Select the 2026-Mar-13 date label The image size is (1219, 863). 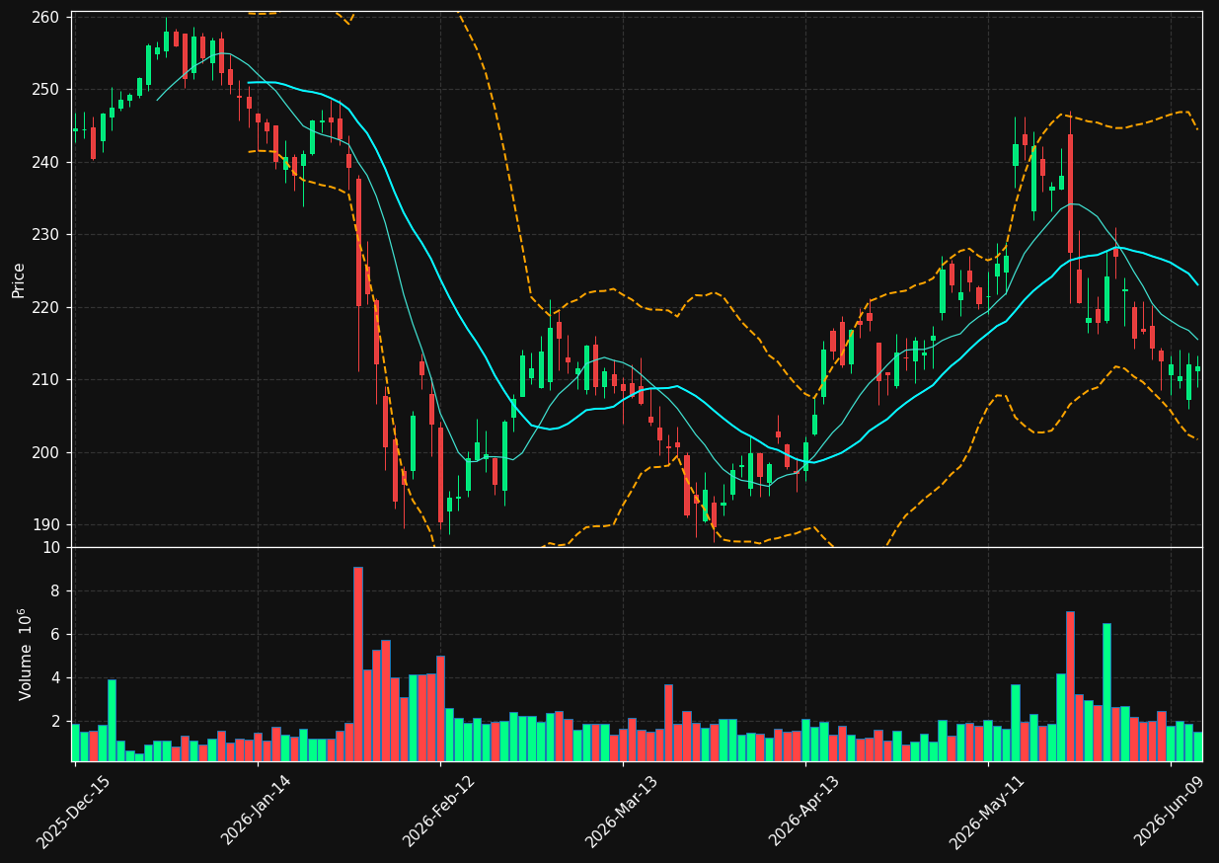pyautogui.click(x=622, y=812)
